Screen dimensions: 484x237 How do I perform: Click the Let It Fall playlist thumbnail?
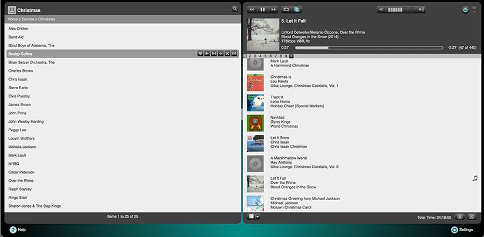[255, 184]
